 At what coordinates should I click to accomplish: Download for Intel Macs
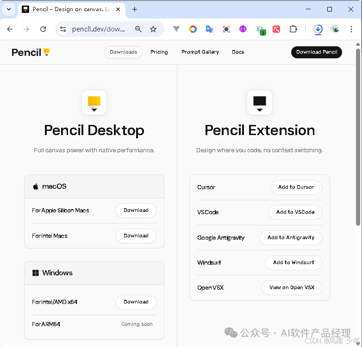click(136, 236)
